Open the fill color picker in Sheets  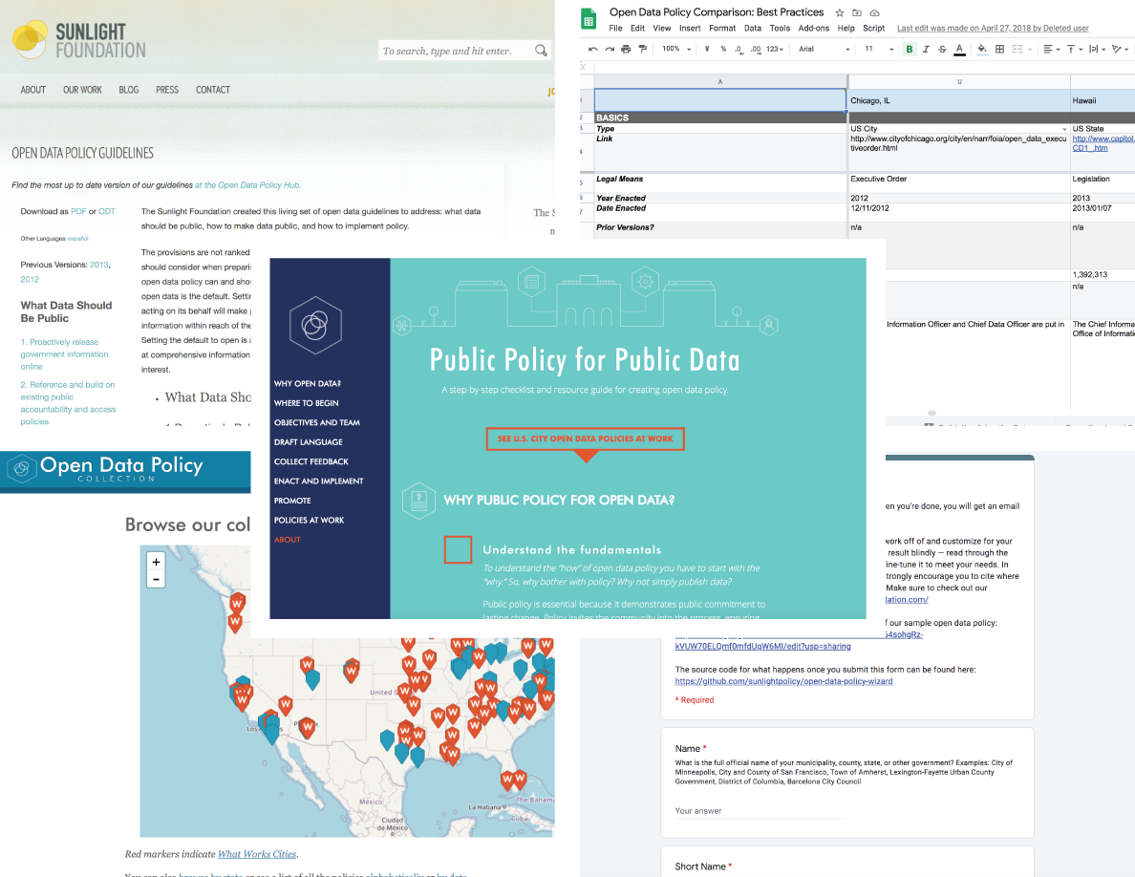click(x=981, y=50)
